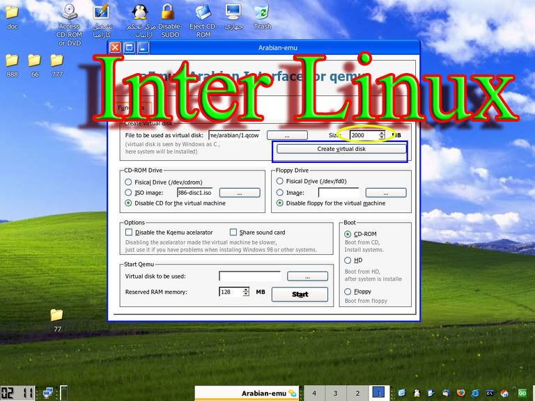Select the paintbrush Karamba desktop icon
This screenshot has width=535, height=401.
click(x=101, y=20)
